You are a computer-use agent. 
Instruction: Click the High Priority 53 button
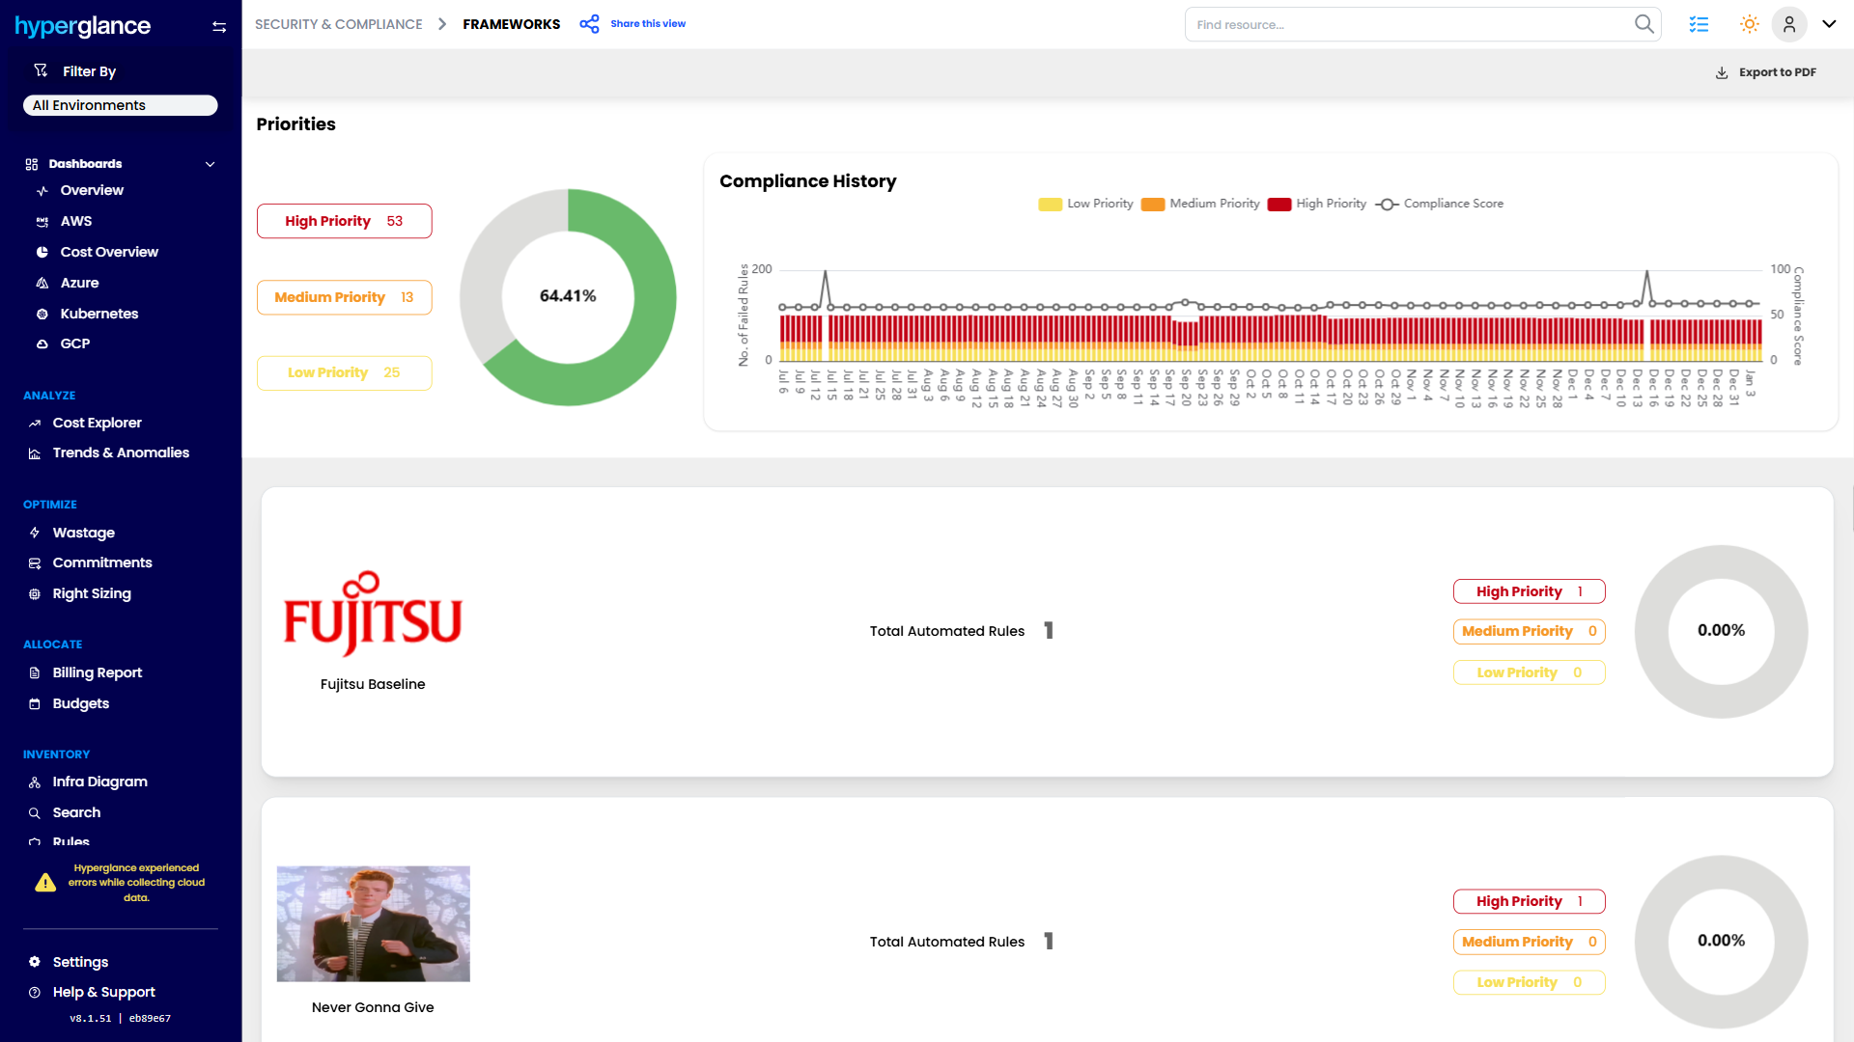point(344,221)
